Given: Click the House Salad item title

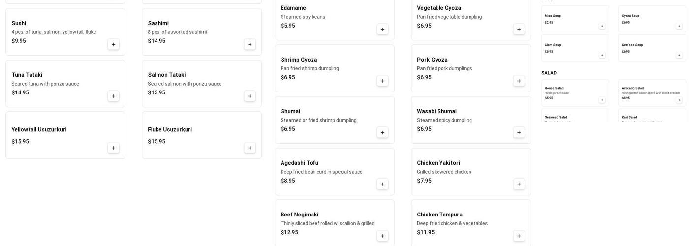Looking at the screenshot, I should click(554, 88).
